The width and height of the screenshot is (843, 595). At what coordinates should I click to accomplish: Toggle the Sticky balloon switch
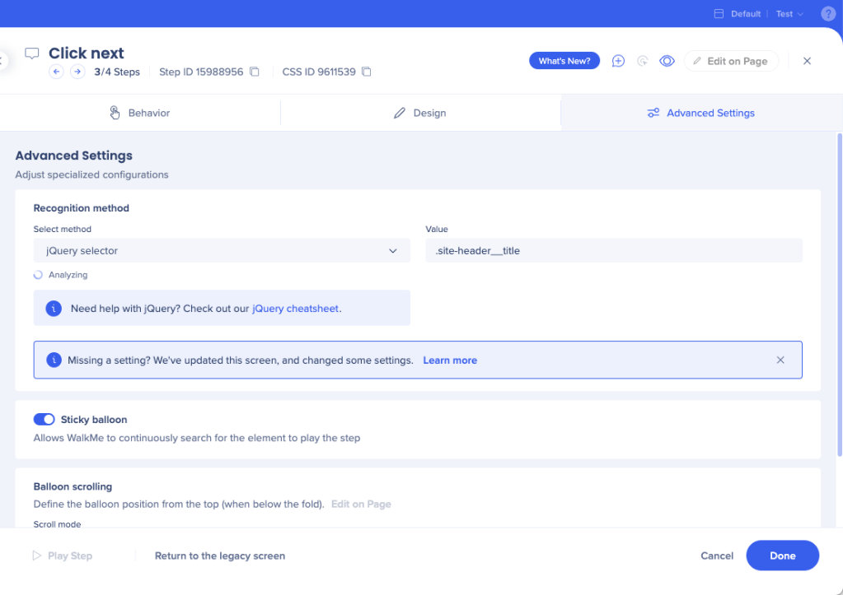click(44, 420)
